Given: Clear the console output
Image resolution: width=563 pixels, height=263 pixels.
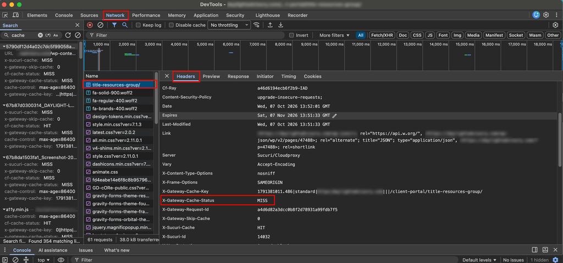Looking at the screenshot, I should (x=15, y=260).
